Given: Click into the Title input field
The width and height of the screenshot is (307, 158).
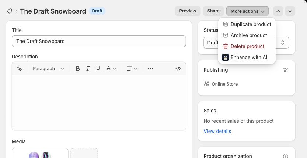Looking at the screenshot, I should (99, 41).
